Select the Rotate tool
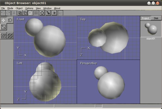Viewport: 162px width, 109px height. 10,20
